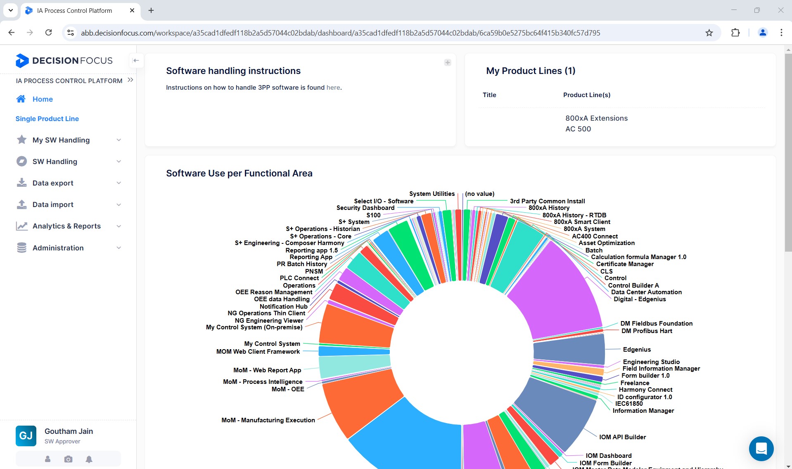Open the chat support bubble
792x469 pixels.
point(761,449)
